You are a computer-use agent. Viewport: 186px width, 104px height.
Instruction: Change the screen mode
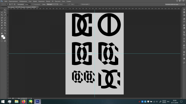pyautogui.click(x=5, y=41)
